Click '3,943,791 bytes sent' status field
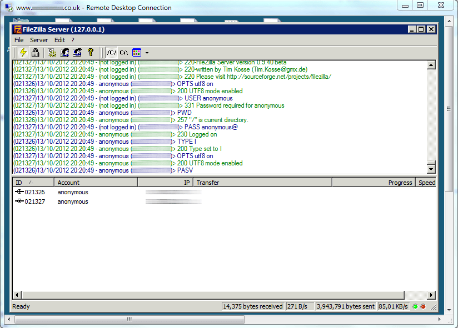The width and height of the screenshot is (458, 328). click(x=346, y=306)
